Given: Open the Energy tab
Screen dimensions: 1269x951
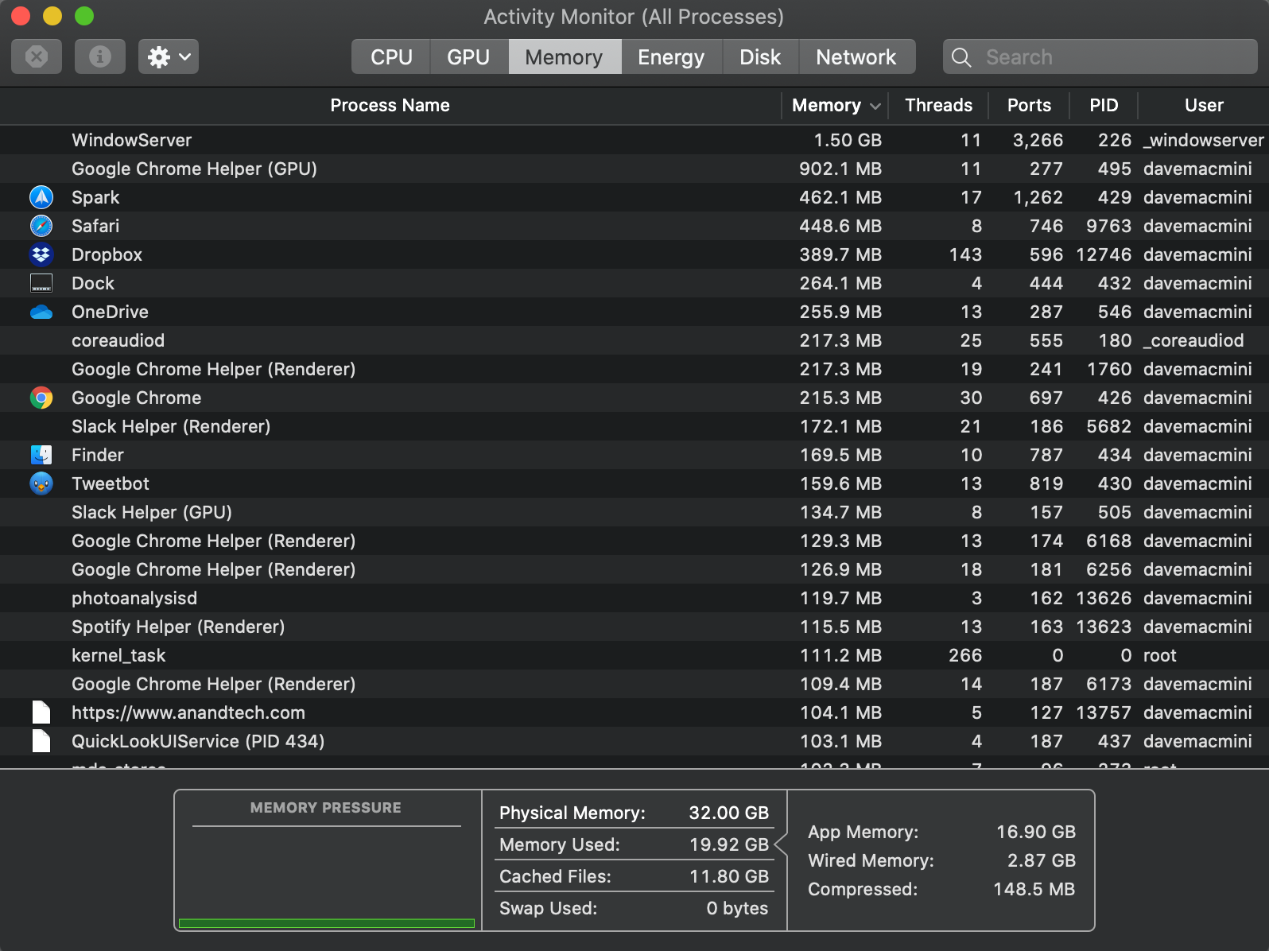Looking at the screenshot, I should 671,56.
